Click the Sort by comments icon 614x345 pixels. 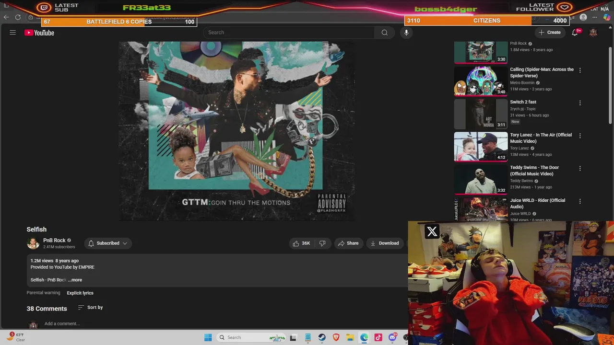81,308
